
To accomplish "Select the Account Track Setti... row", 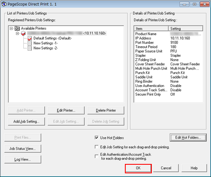I will tap(168, 90).
